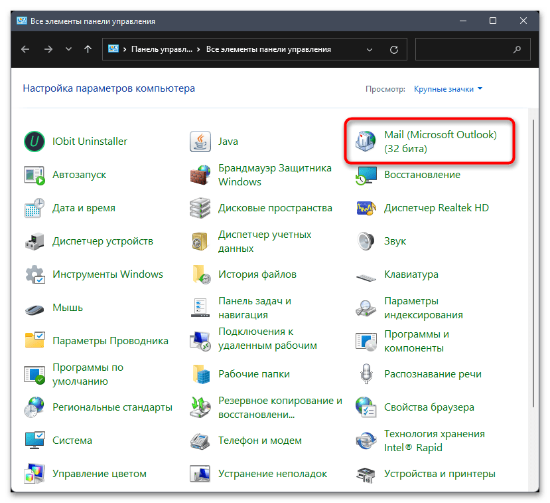The image size is (550, 503).
Task: Click the Параметры Проводника folder icon
Action: pos(34,341)
